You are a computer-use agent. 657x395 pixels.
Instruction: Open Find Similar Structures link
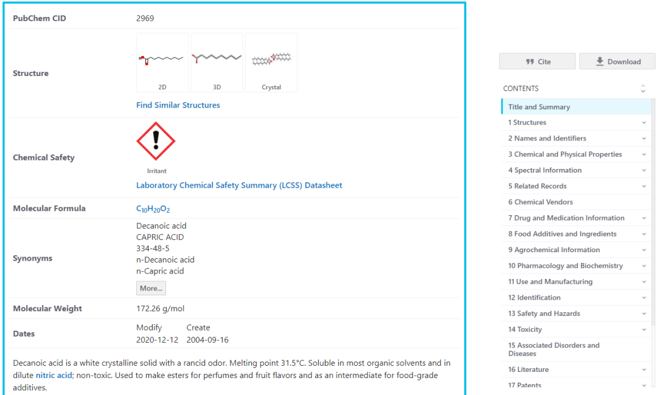(178, 105)
